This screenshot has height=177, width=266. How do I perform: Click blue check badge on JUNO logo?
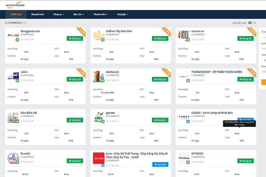[103, 165]
